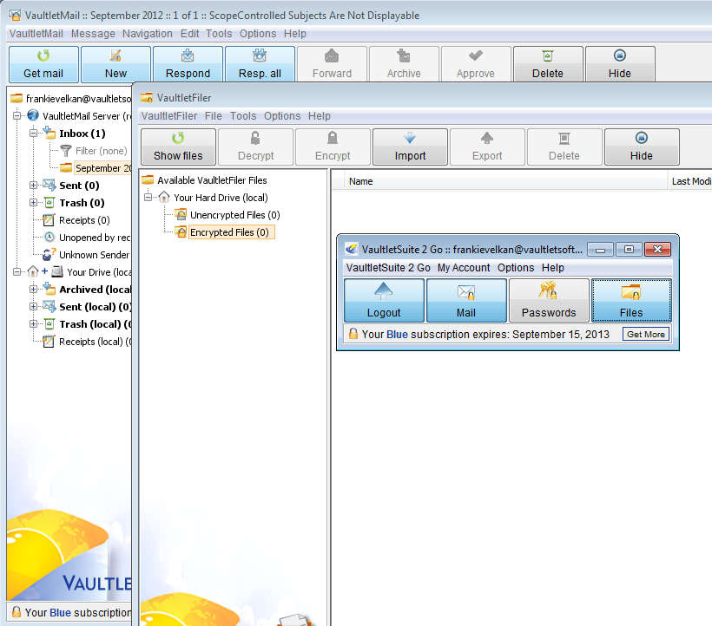The height and width of the screenshot is (626, 712).
Task: Click the Logout icon button
Action: [x=384, y=301]
